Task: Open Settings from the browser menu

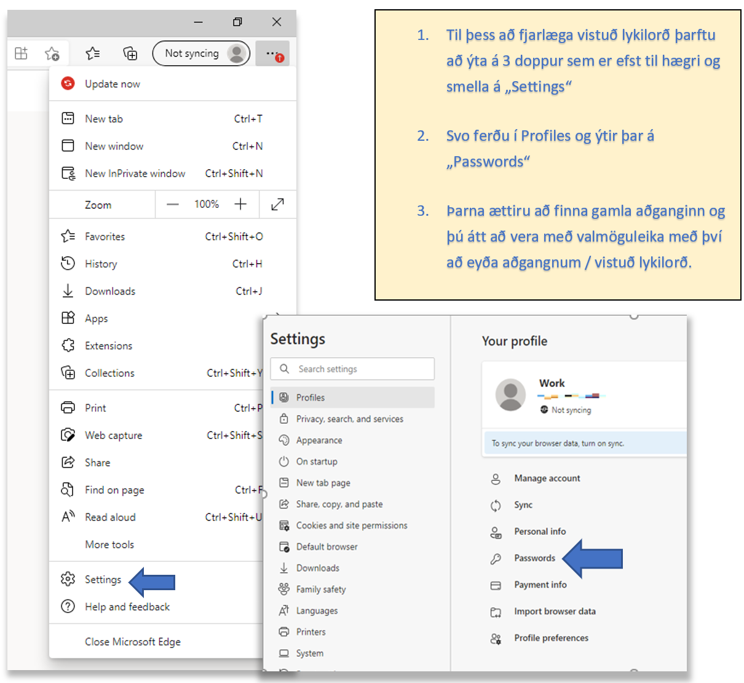Action: pyautogui.click(x=103, y=579)
